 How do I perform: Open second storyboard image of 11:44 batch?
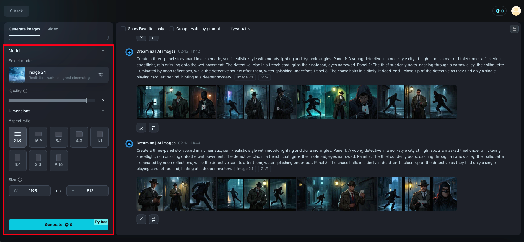pos(257,194)
